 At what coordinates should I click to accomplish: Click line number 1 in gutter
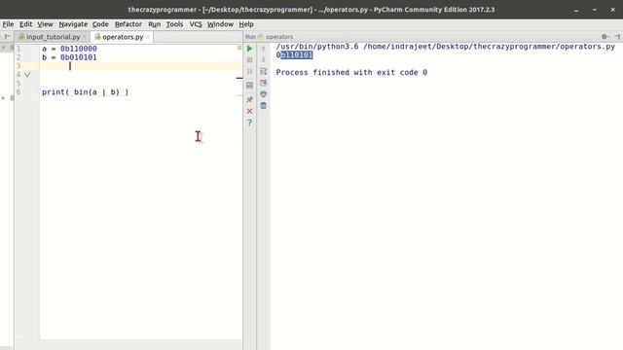pyautogui.click(x=18, y=49)
